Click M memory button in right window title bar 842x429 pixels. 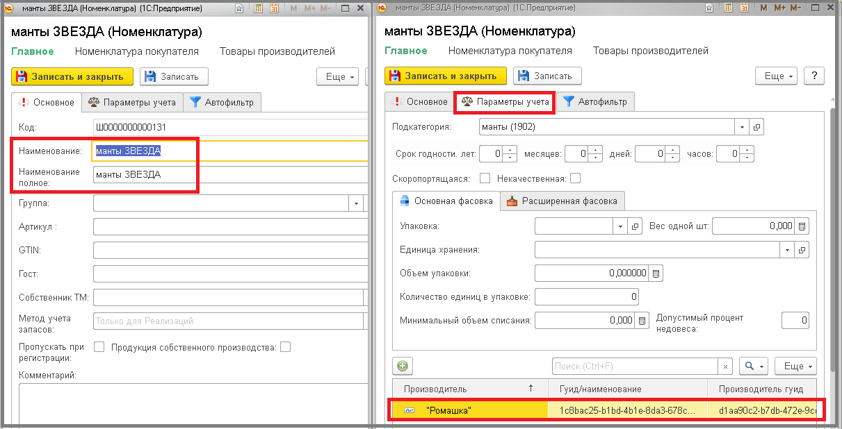[x=762, y=8]
